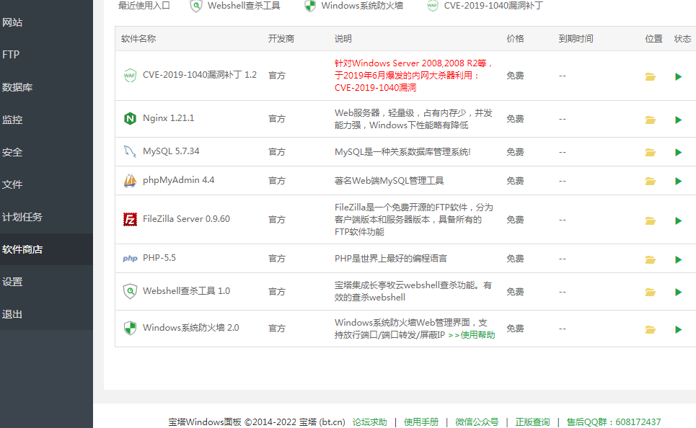Screen dimensions: 696x428
Task: Open the 论坛求助 footer link
Action: (x=370, y=422)
